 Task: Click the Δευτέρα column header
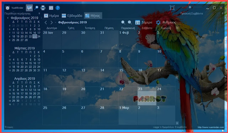[x=52, y=28]
